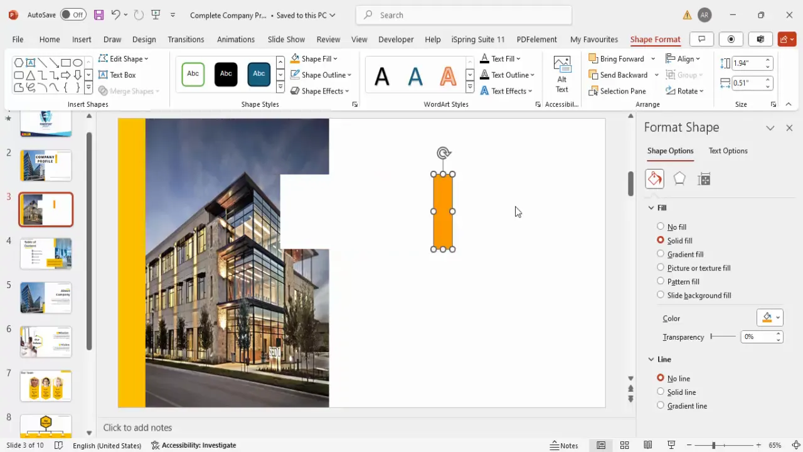
Task: Open the Animations tab
Action: (236, 39)
